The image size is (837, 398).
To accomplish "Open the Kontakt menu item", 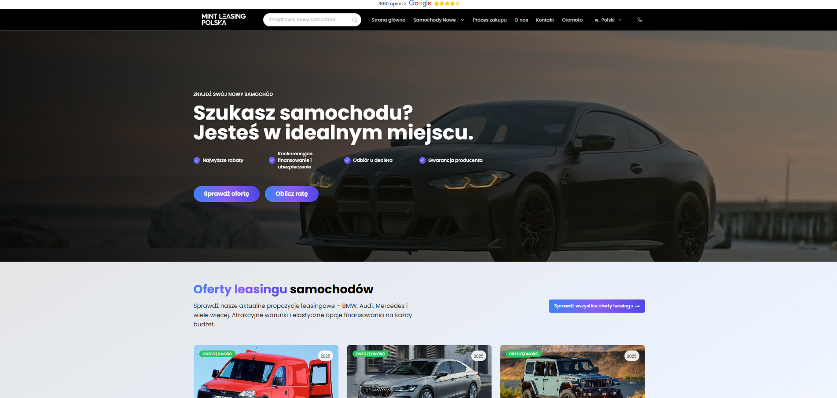I will pos(545,20).
